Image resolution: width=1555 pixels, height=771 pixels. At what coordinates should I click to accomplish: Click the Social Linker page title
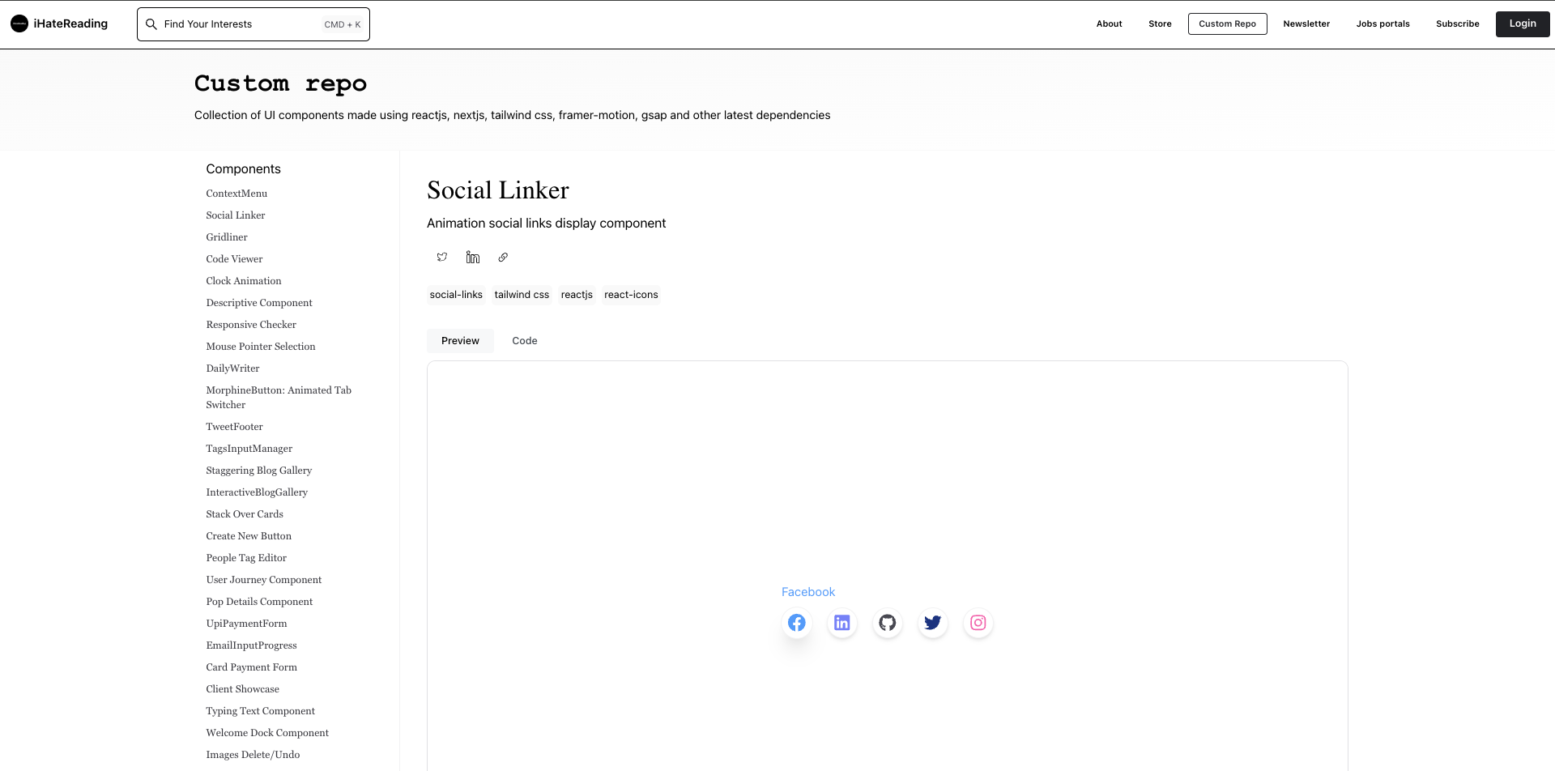[x=498, y=190]
